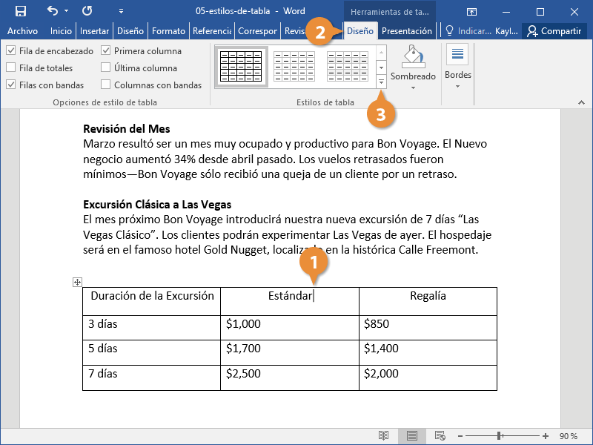593x445 pixels.
Task: Select the third table style thumbnail
Action: click(348, 67)
